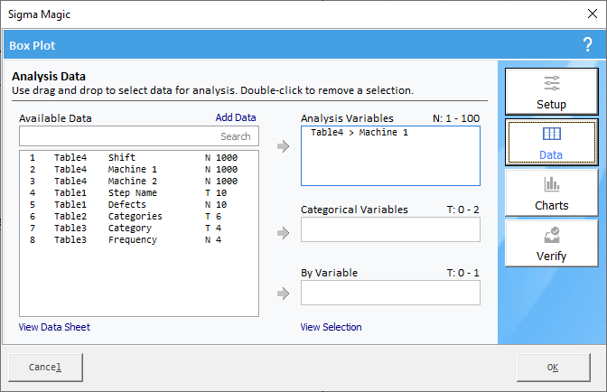Image resolution: width=607 pixels, height=392 pixels.
Task: Click arrow to add Categorical Variables
Action: [284, 233]
